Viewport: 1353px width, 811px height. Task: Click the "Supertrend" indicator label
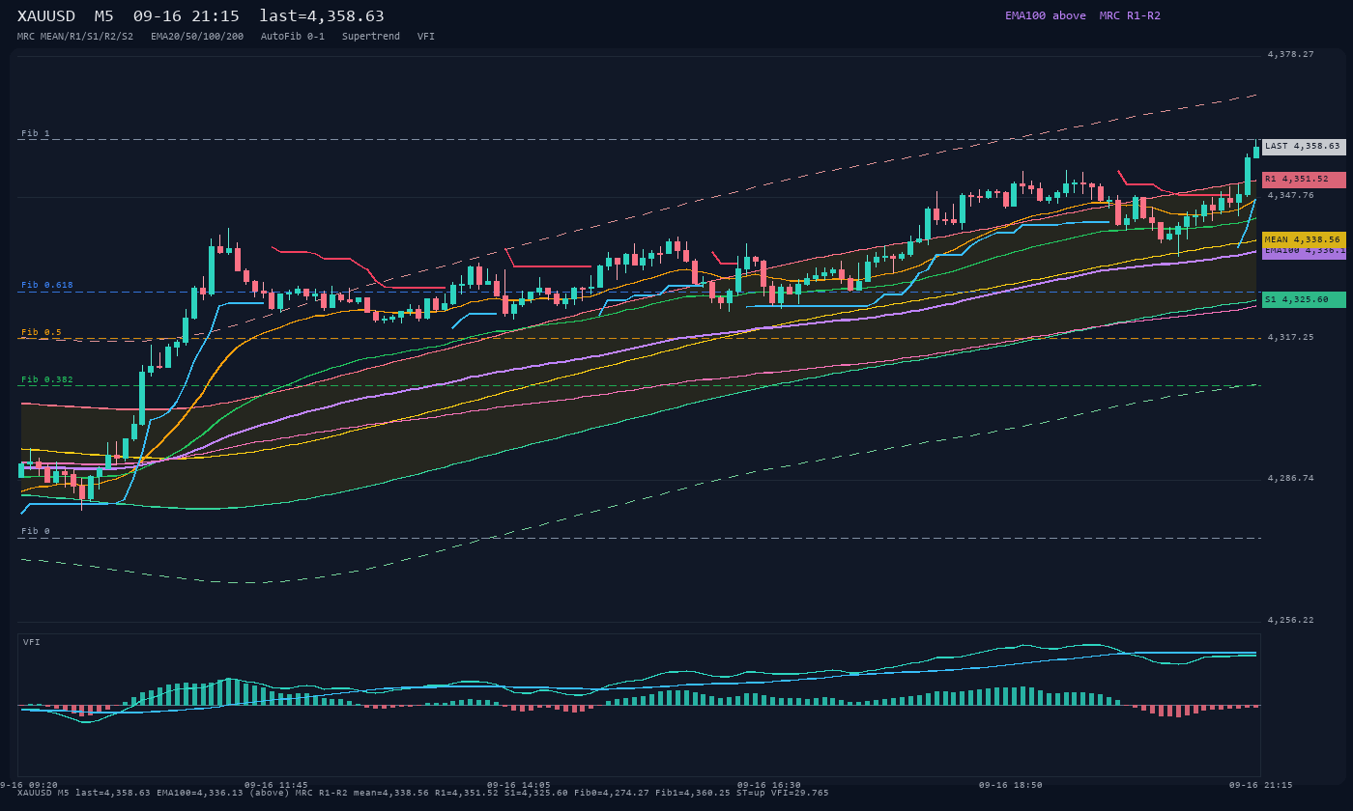[x=371, y=37]
